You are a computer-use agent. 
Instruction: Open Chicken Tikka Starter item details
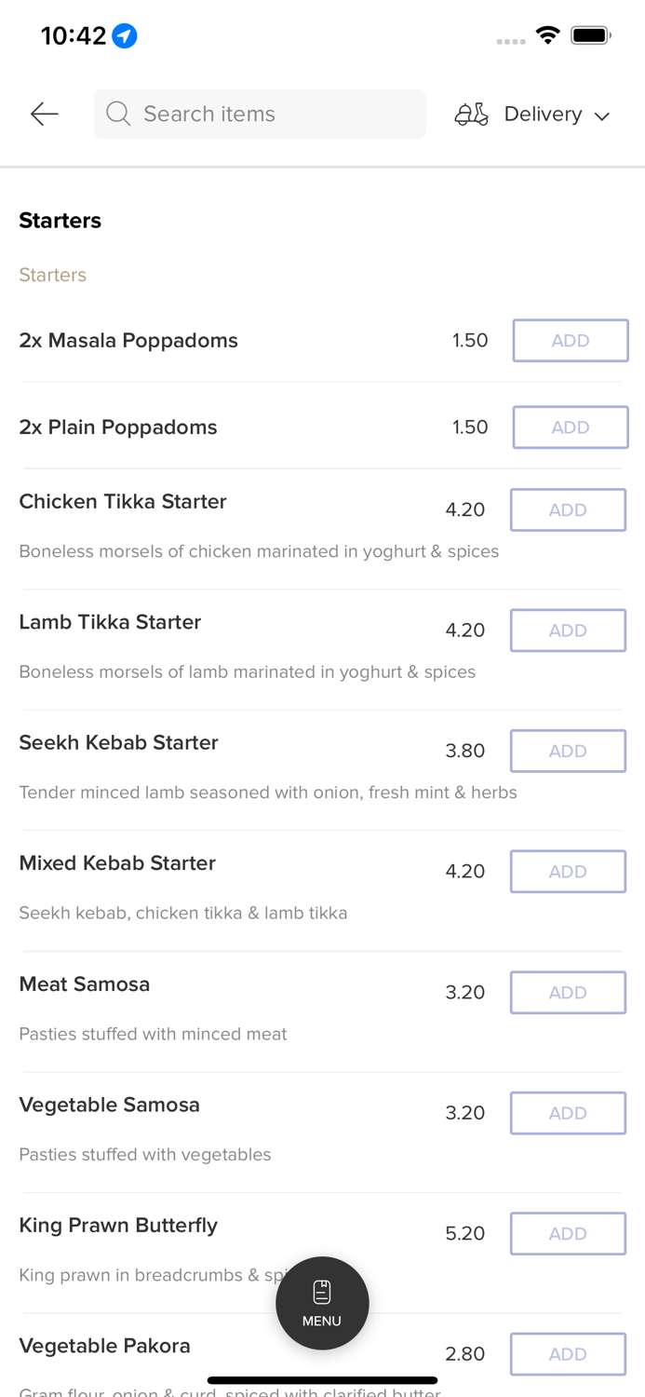123,502
